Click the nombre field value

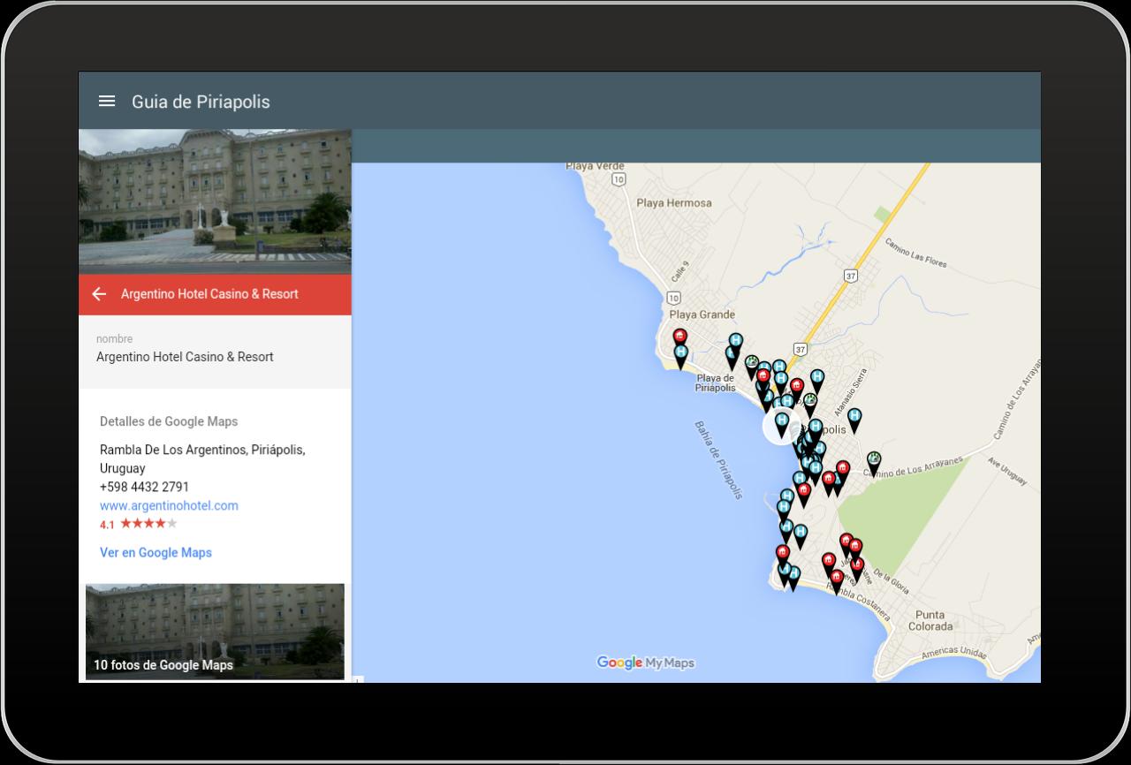click(185, 357)
